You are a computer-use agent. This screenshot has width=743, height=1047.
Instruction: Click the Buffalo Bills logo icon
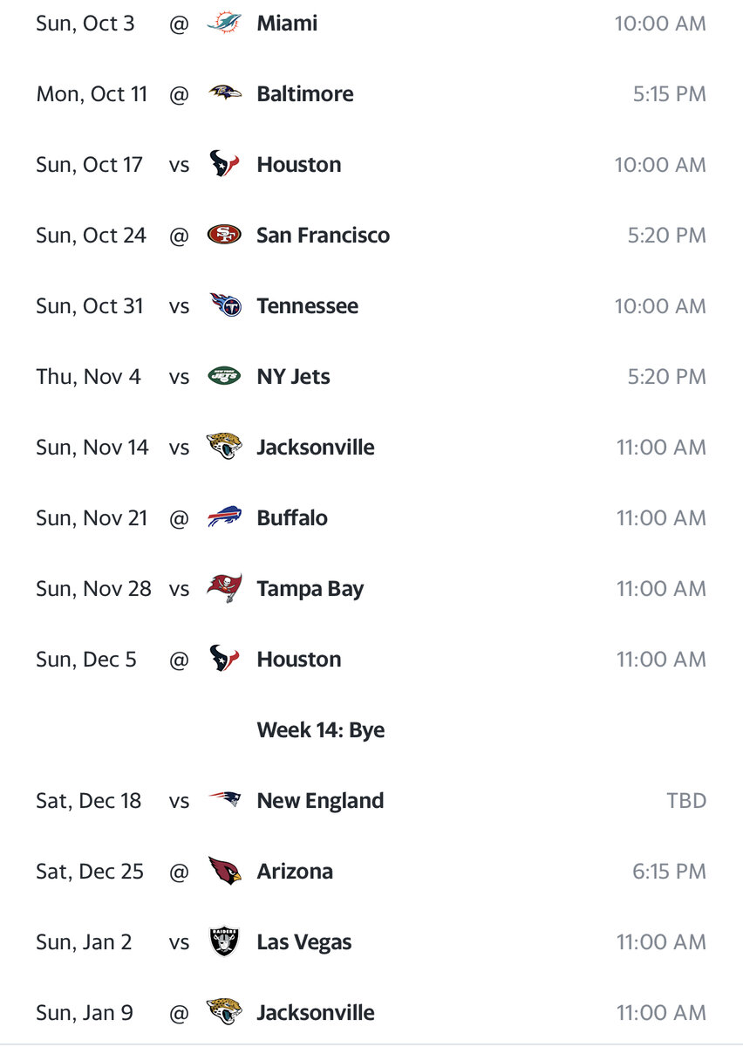tap(224, 518)
